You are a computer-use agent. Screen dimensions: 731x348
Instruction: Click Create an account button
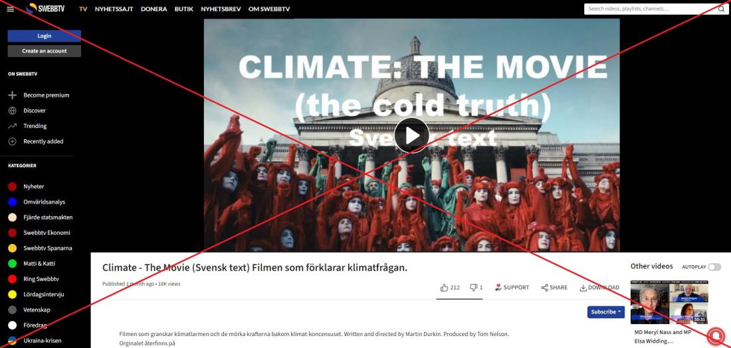[45, 51]
